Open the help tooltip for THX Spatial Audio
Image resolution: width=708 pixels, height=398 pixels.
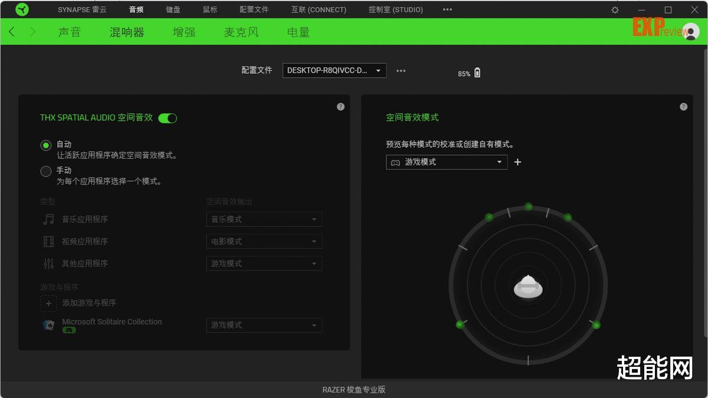coord(340,107)
